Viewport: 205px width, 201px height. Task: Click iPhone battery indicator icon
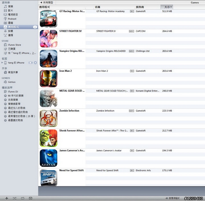click(x=31, y=63)
